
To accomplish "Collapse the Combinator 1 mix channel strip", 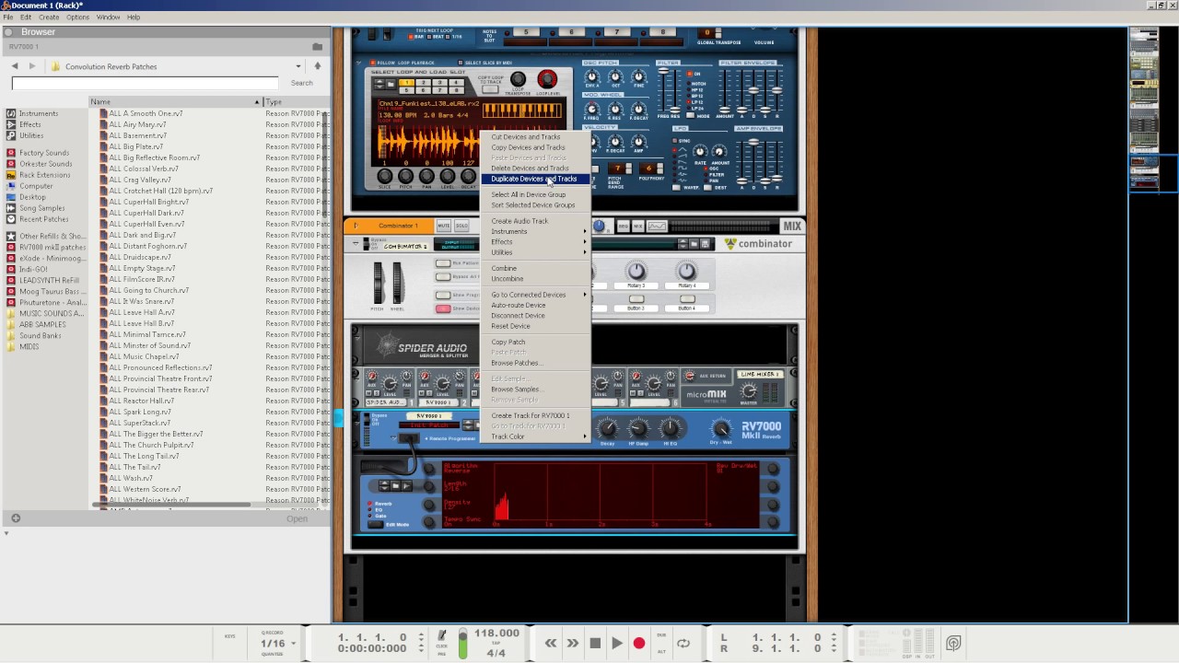I will click(356, 226).
